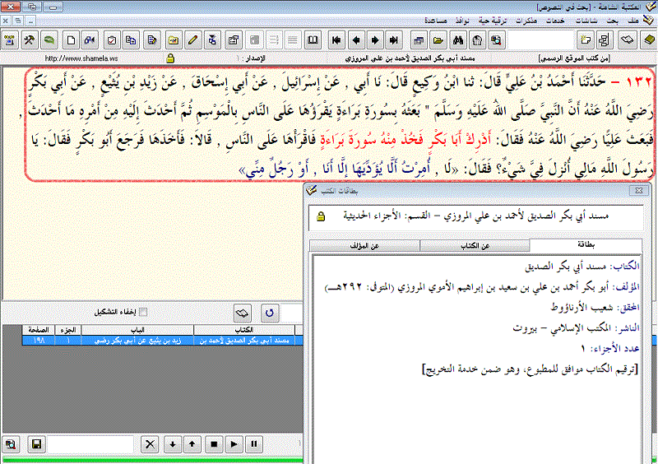This screenshot has height=464, width=658.
Task: Toggle the إخفاء التشكيل checkbox
Action: pos(144,312)
